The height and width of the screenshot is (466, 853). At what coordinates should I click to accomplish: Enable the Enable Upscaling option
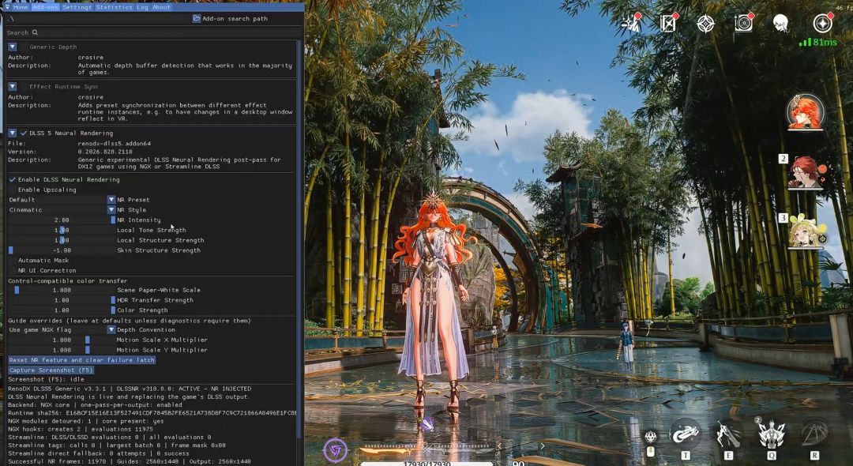pos(12,190)
